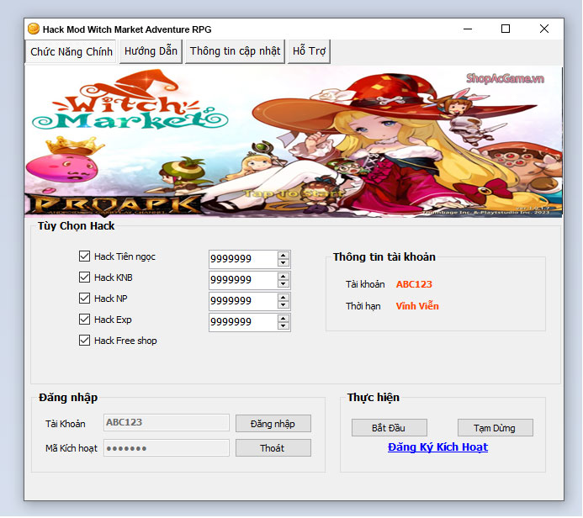Increase the Hack Tiên ngọc value with up arrow
This screenshot has height=518, width=583.
point(284,256)
